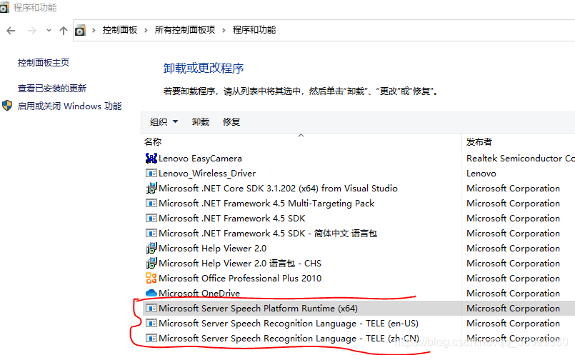Click the Lenovo_Wireless_Driver program icon
Screen dimensions: 575x355
(151, 173)
